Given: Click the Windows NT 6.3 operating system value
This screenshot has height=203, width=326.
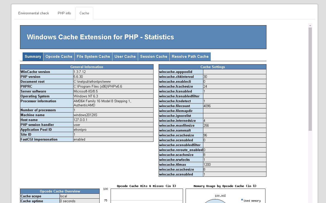Looking at the screenshot, I should 86,96.
